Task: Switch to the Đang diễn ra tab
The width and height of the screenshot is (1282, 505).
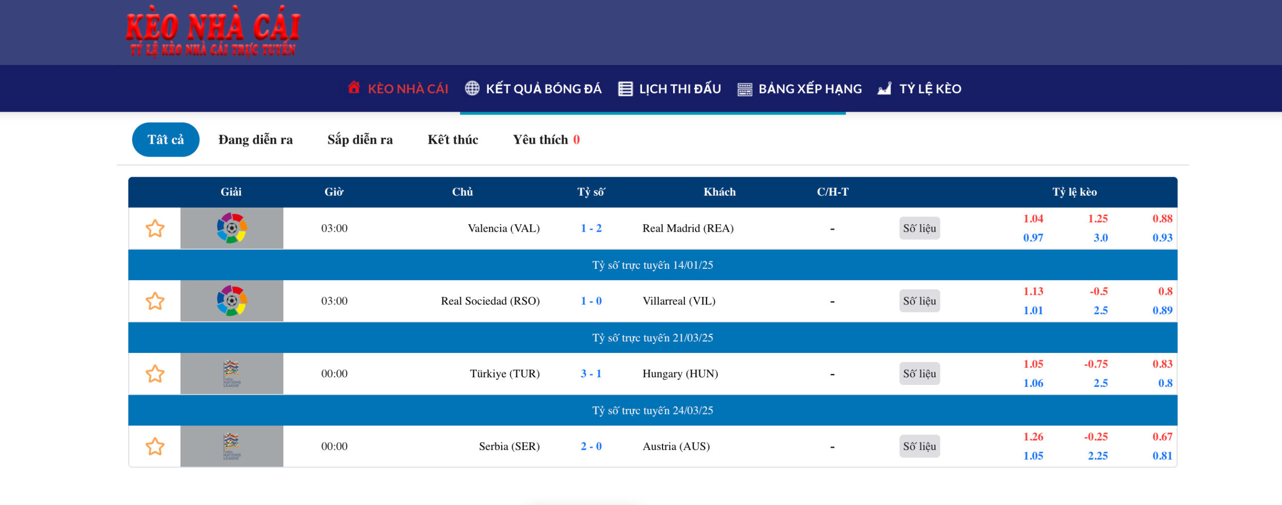Action: pyautogui.click(x=255, y=140)
